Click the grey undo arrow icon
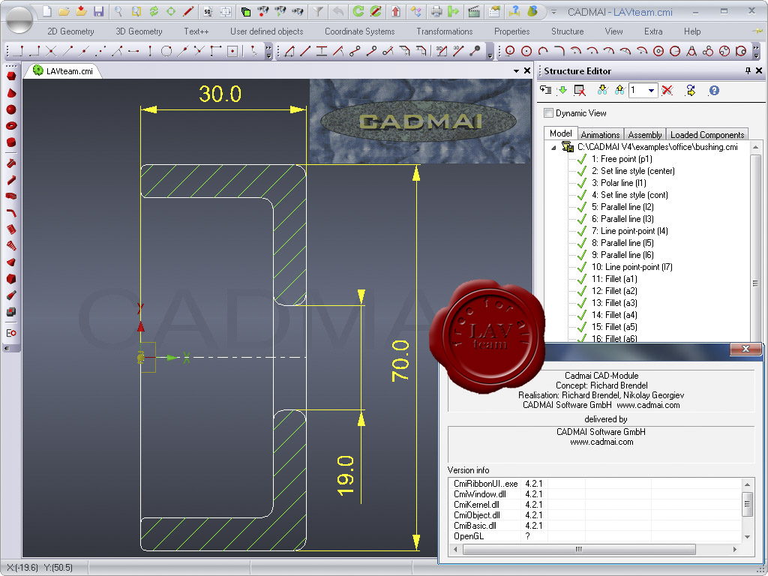This screenshot has height=576, width=768. point(338,11)
